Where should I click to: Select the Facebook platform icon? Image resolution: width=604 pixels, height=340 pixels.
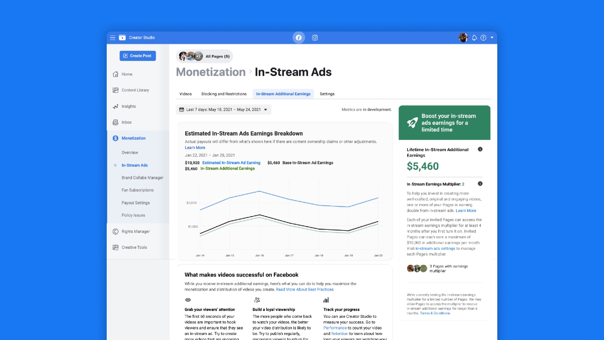click(299, 37)
